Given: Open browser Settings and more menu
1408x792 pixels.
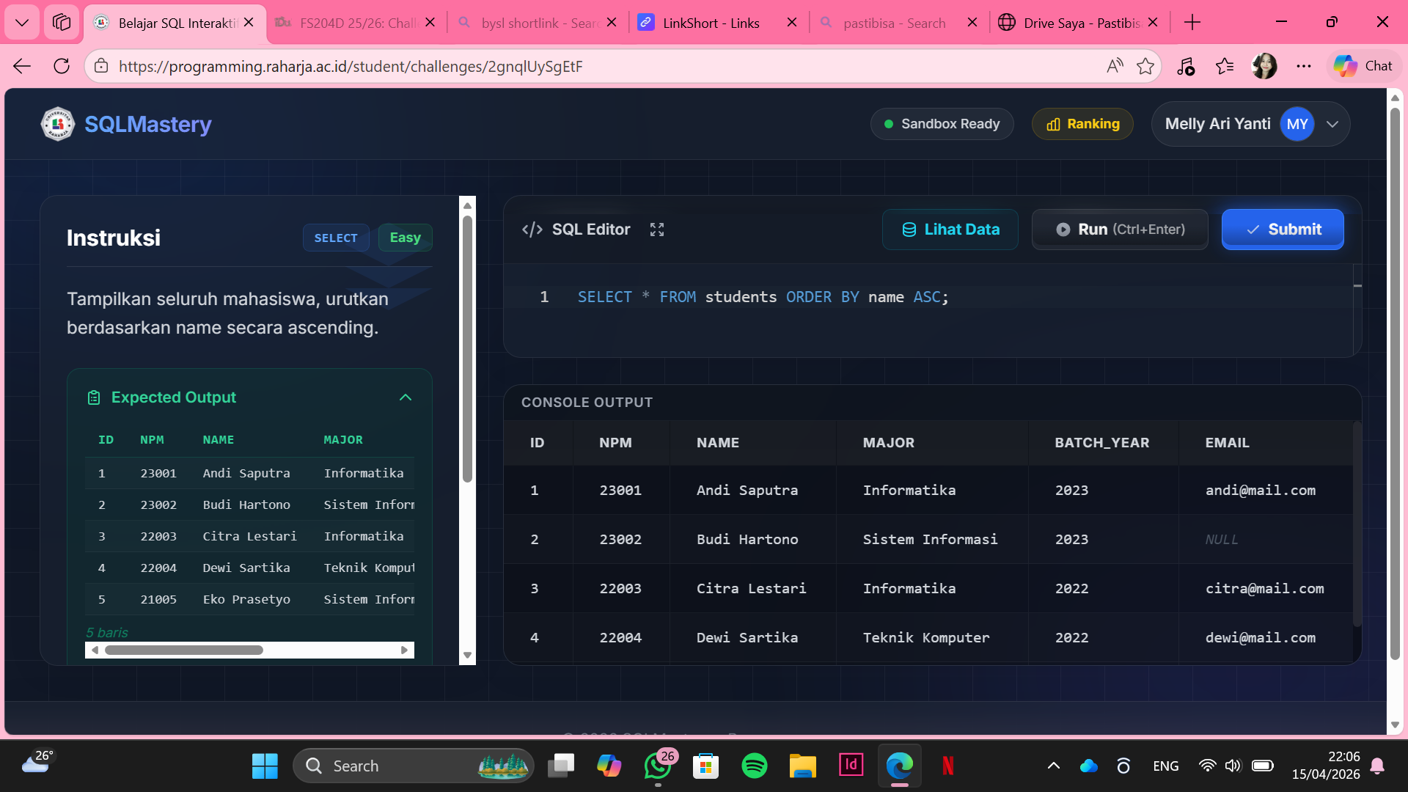Looking at the screenshot, I should pos(1303,66).
